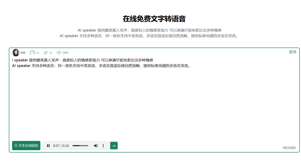Download the generated audio file
301x163 pixels.
[x=114, y=145]
